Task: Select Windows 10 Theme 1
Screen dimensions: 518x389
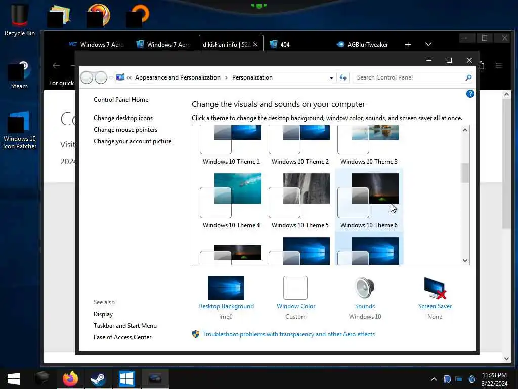Action: (x=231, y=145)
